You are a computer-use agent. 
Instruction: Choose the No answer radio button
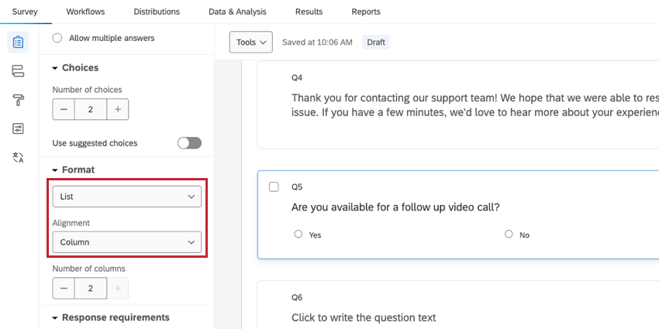tap(509, 234)
